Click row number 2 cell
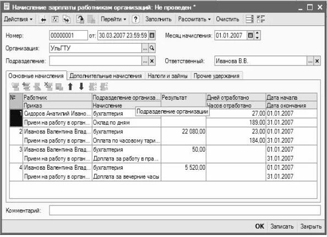Image resolution: width=327 pixels, height=237 pixels. (x=16, y=136)
